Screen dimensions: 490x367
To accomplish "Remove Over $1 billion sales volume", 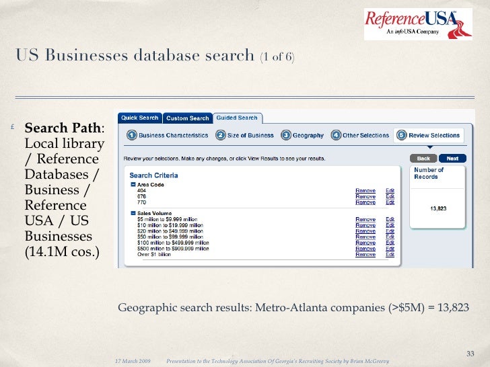I will click(365, 254).
